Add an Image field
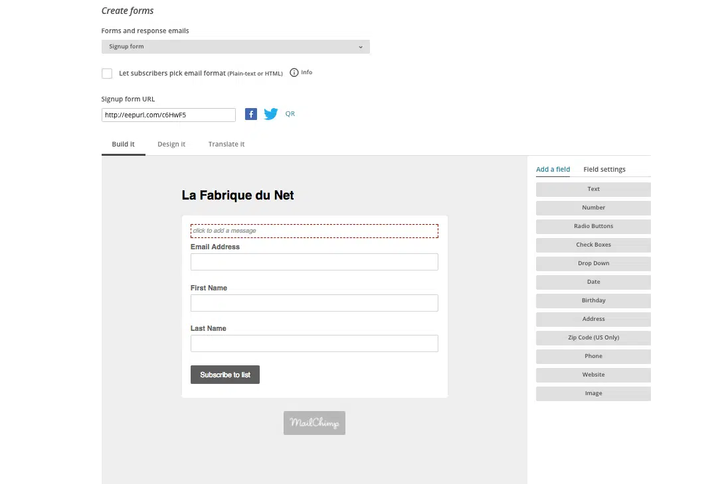This screenshot has height=484, width=726. 593,394
